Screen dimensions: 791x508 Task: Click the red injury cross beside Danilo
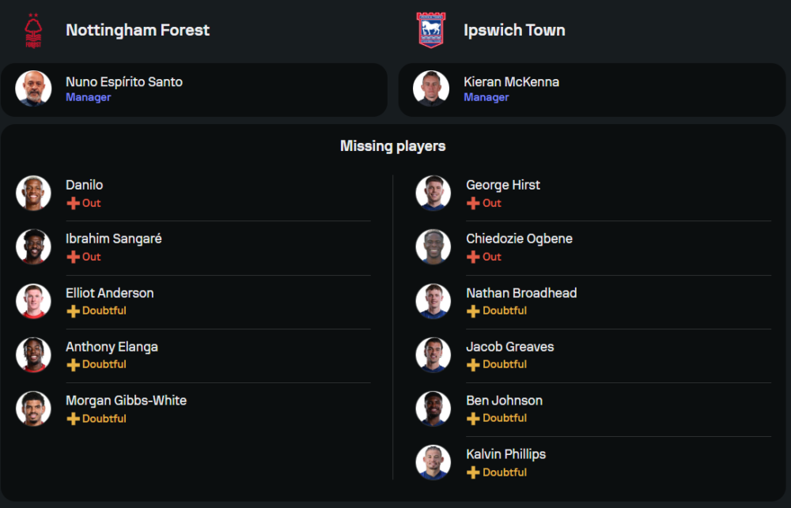pyautogui.click(x=73, y=203)
